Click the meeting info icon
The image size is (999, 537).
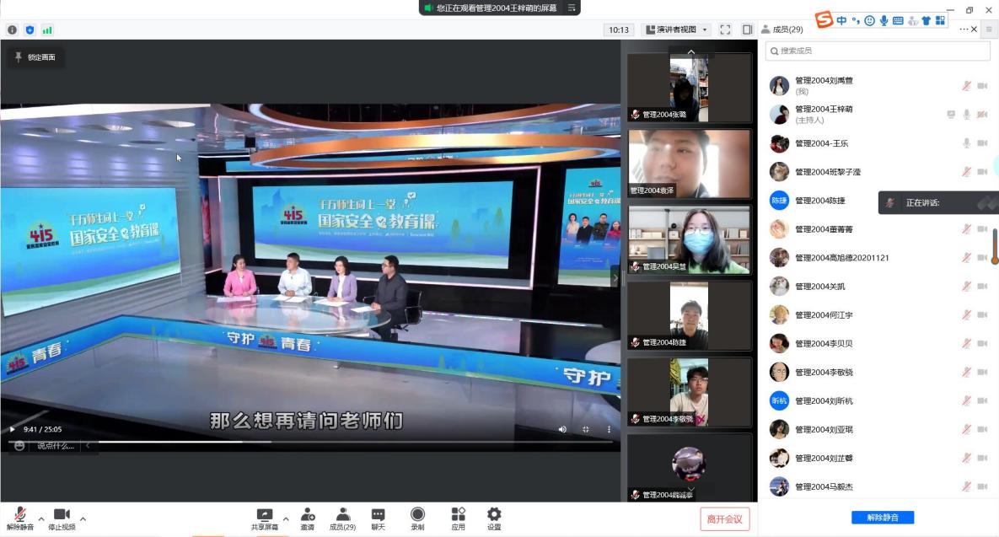point(12,30)
